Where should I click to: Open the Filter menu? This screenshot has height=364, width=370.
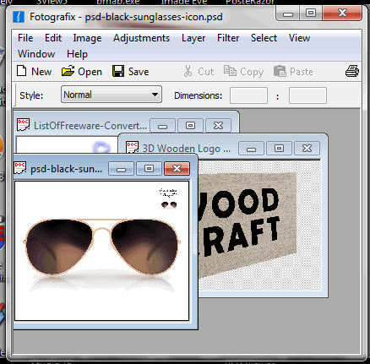[x=228, y=38]
